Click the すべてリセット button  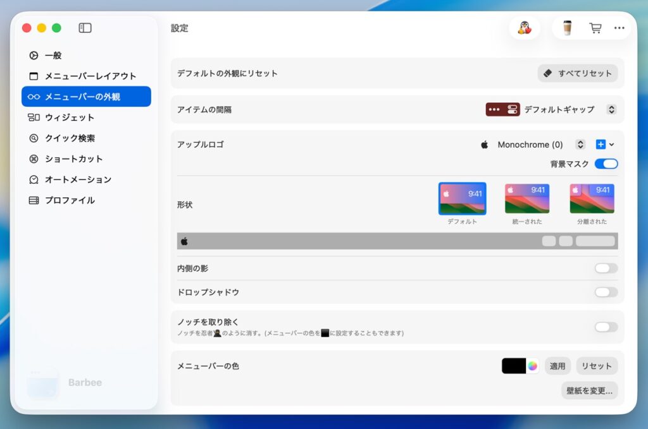pyautogui.click(x=578, y=73)
